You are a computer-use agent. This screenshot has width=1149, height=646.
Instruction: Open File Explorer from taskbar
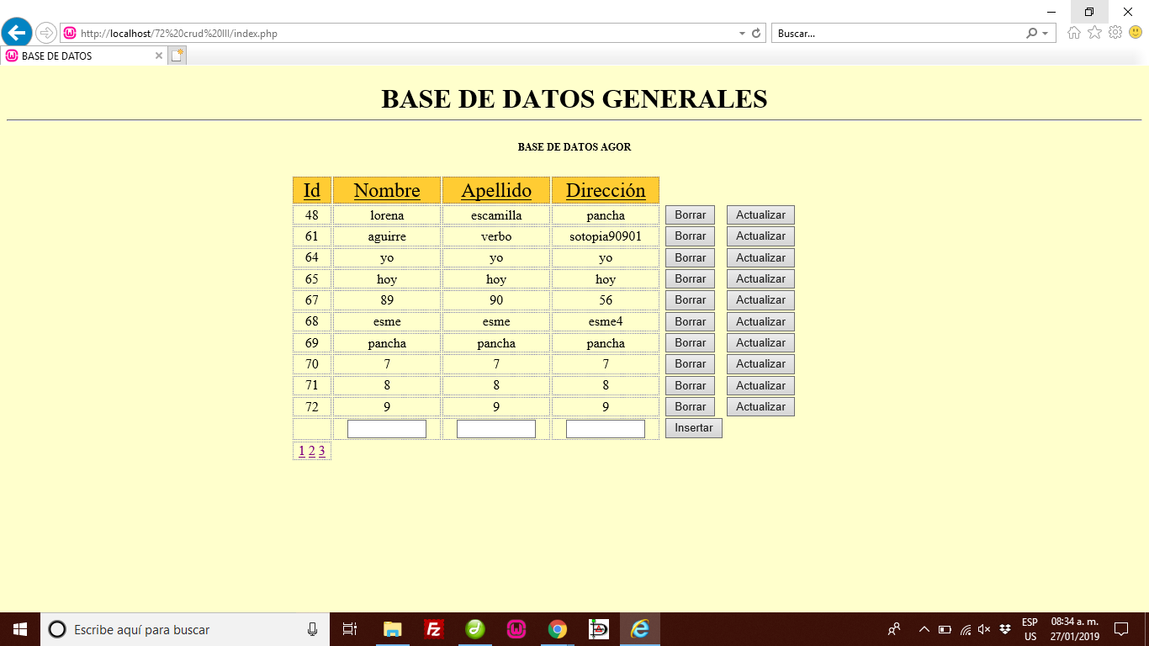392,629
